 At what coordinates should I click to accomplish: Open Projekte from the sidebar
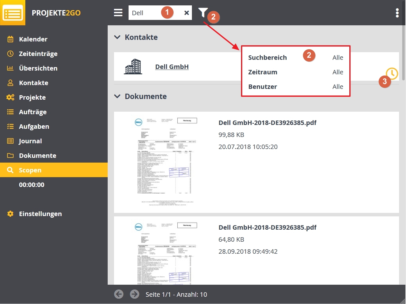[x=54, y=97]
